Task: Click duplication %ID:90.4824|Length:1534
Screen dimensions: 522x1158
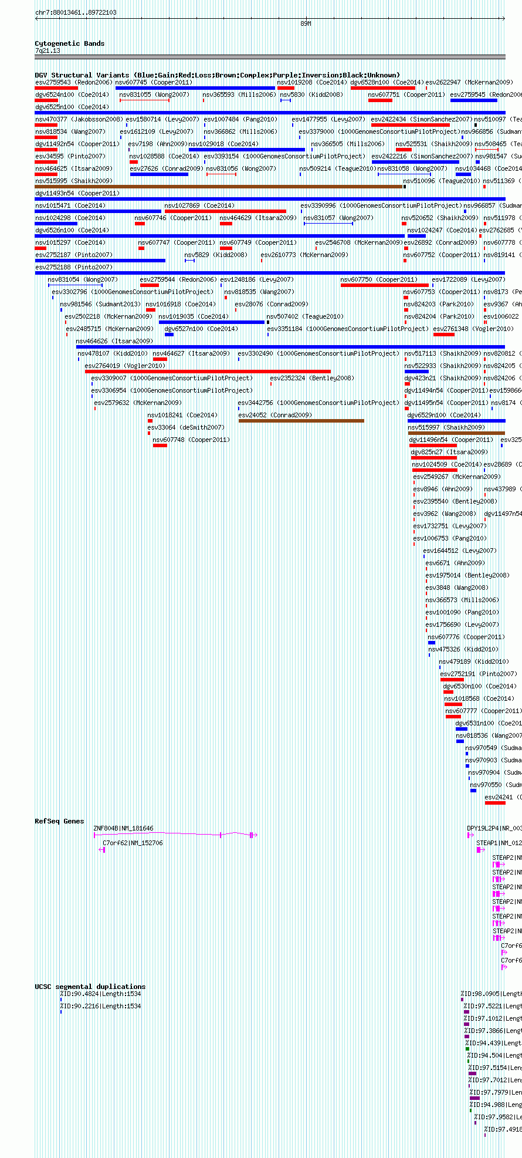Action: tap(100, 994)
